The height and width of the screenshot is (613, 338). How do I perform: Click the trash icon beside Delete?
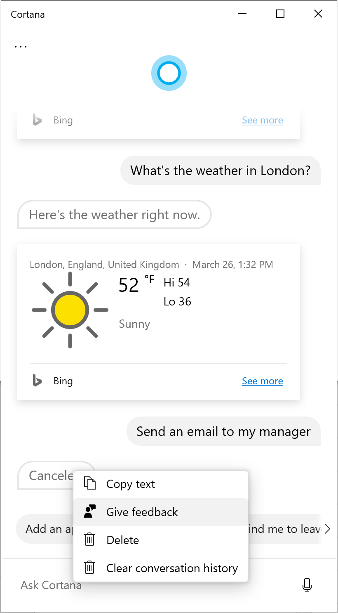click(x=90, y=540)
